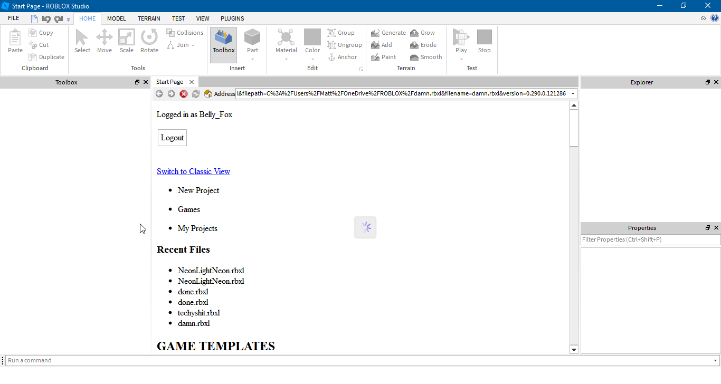The image size is (721, 384).
Task: Go forward in the Start Page browser
Action: coord(171,94)
